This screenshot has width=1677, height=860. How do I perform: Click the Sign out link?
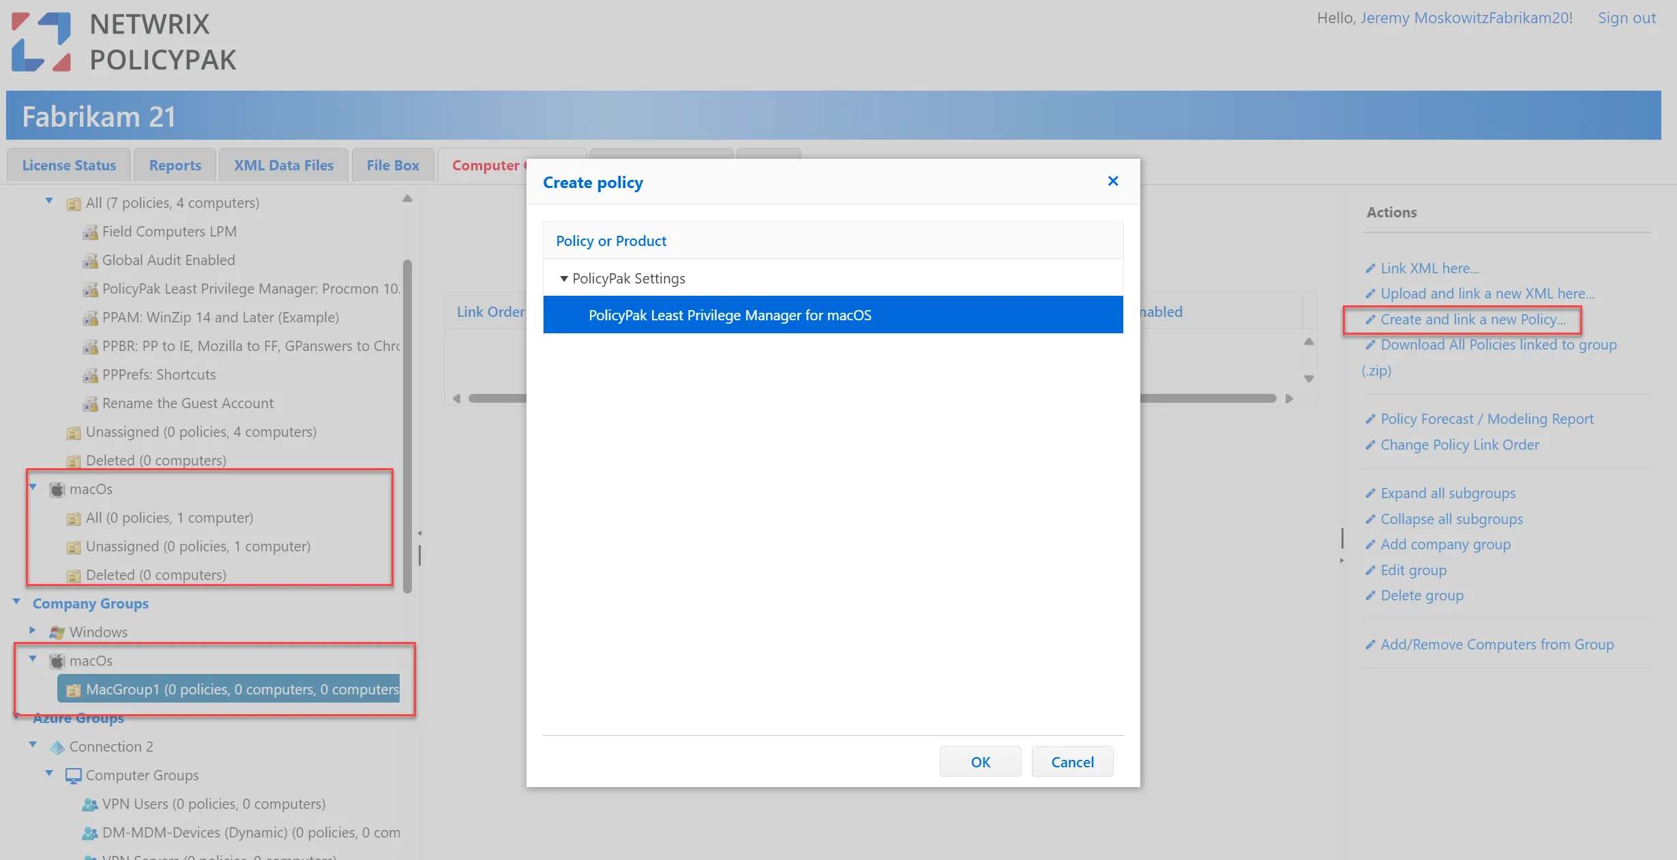coord(1627,18)
